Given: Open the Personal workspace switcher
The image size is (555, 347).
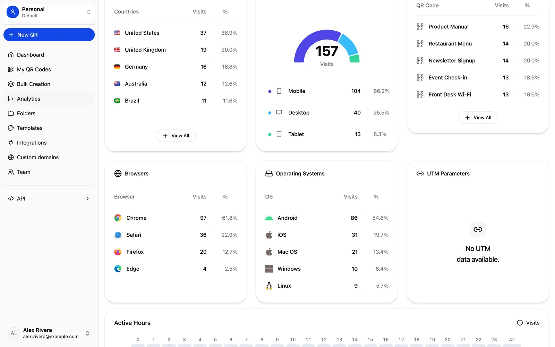Looking at the screenshot, I should 49,12.
